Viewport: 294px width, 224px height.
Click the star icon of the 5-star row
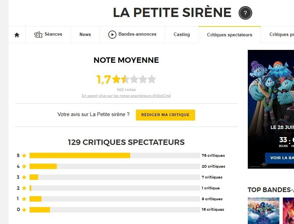click(x=24, y=155)
